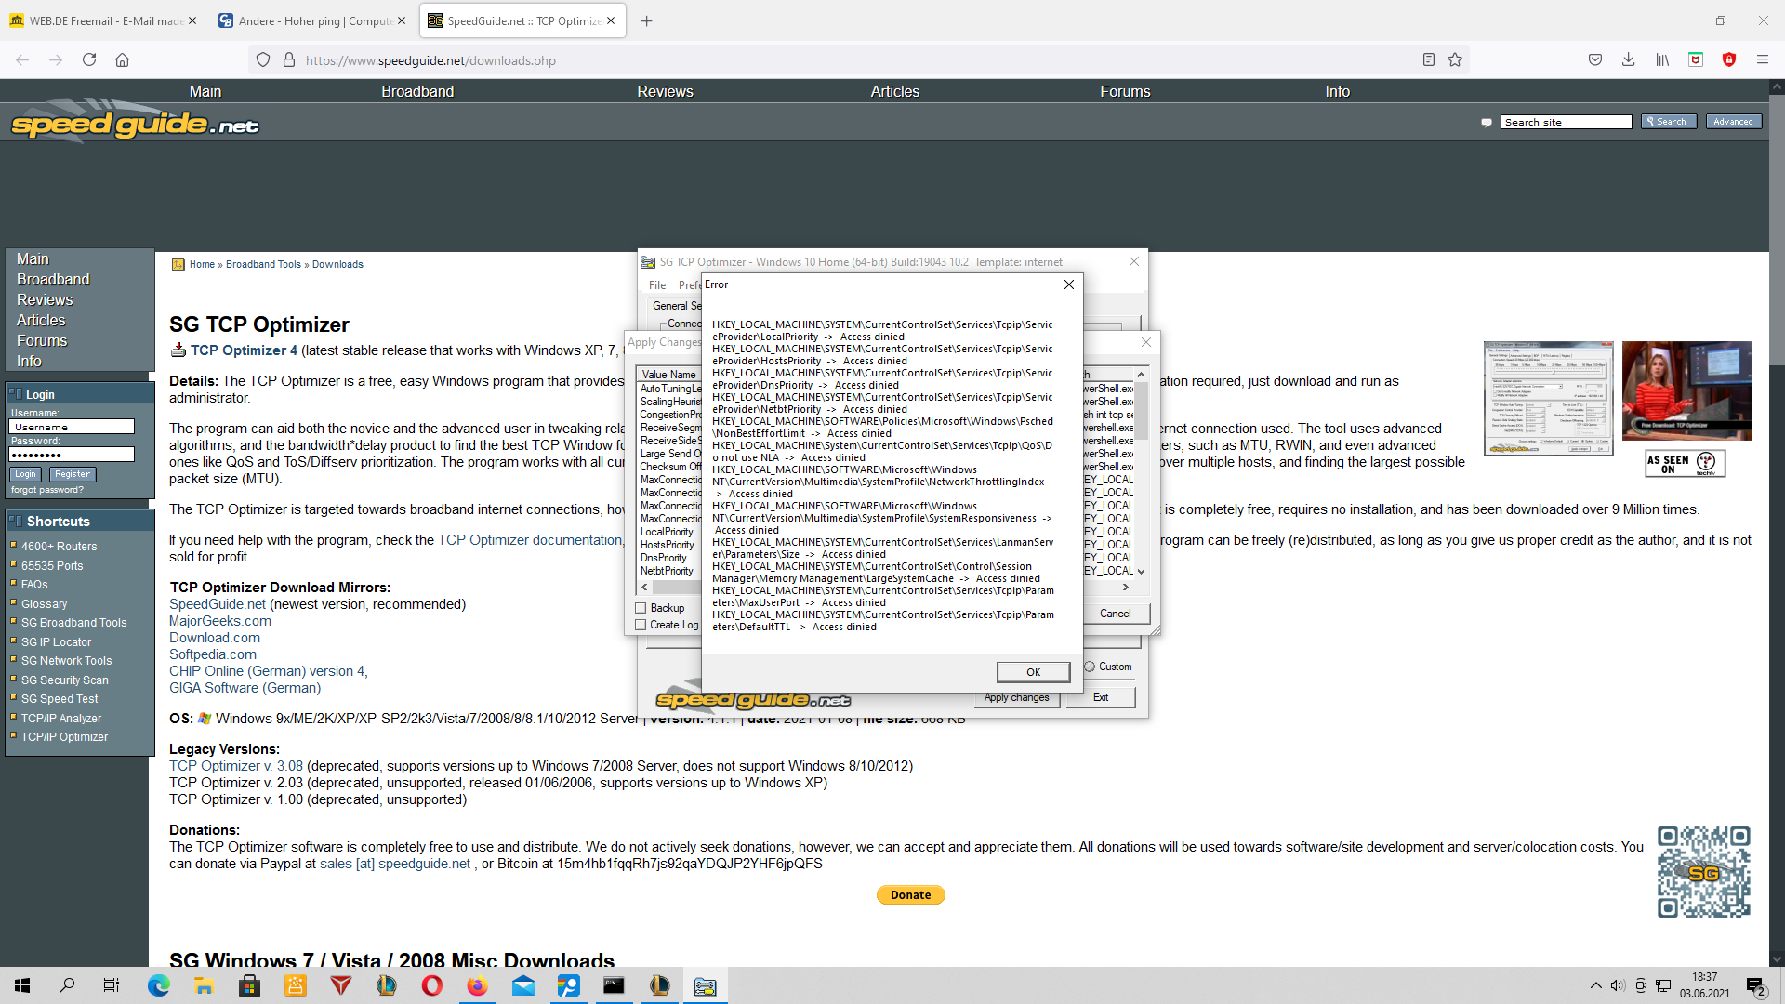Bookmark this page with the star icon
Viewport: 1785px width, 1004px height.
[1455, 60]
